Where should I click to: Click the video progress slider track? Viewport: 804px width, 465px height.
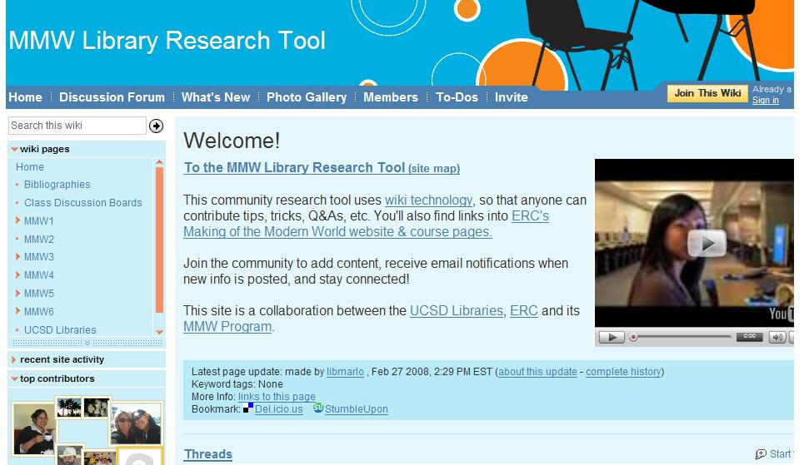[x=685, y=337]
